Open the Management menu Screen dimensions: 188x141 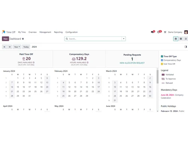coord(45,32)
